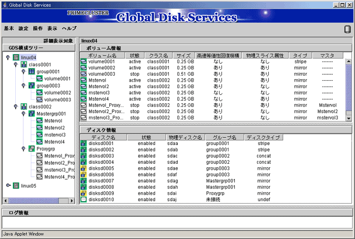Click master cell reading Mstervol2
The height and width of the screenshot is (239, 355).
point(327,111)
